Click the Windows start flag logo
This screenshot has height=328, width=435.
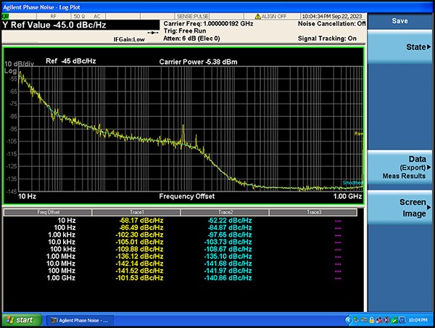pos(10,320)
